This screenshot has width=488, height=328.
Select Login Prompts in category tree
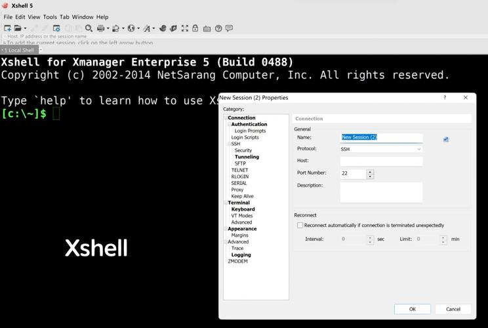pyautogui.click(x=250, y=131)
